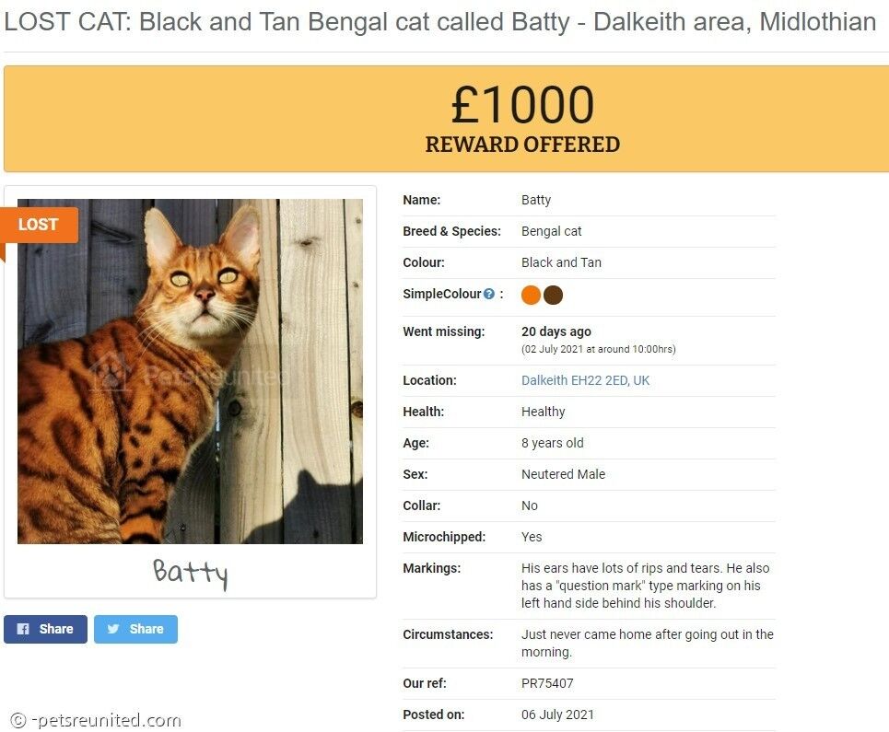Open the photo of Batty the cat
This screenshot has height=732, width=889.
(190, 371)
